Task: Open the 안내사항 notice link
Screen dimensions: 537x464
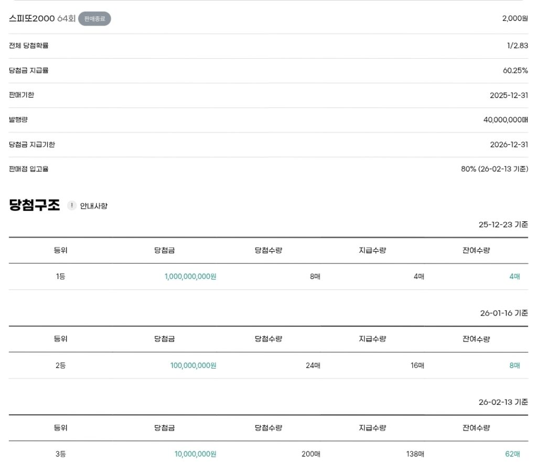Action: (94, 206)
